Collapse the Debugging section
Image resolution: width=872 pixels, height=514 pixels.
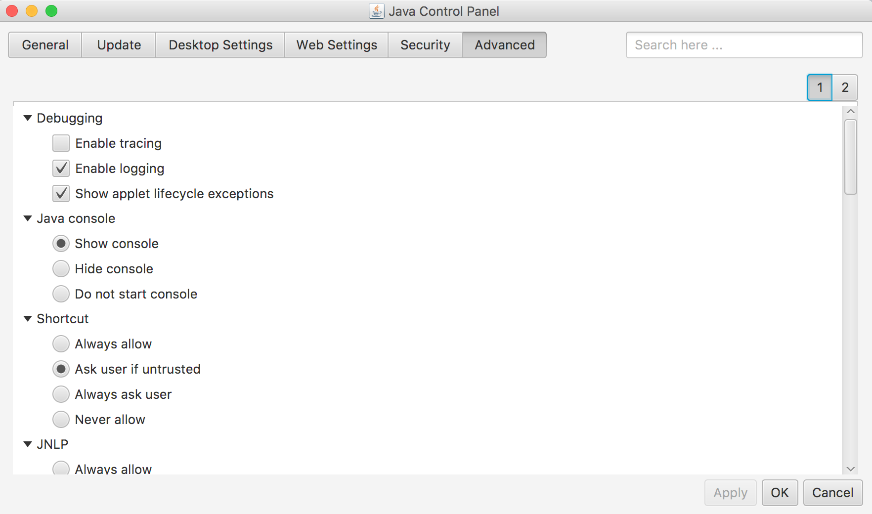pyautogui.click(x=28, y=118)
